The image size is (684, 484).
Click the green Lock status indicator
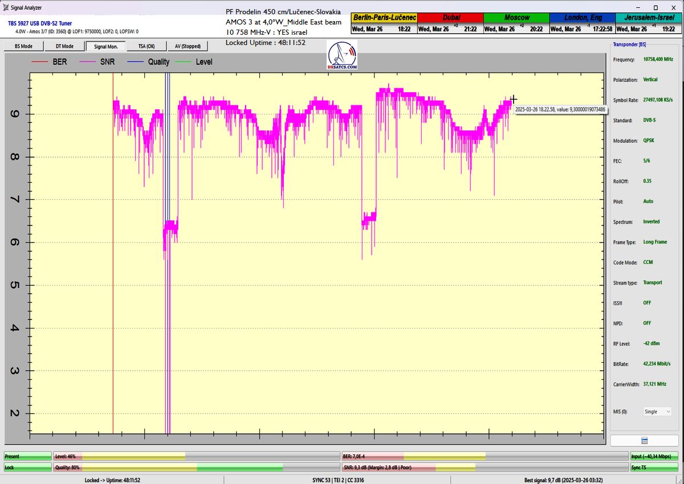point(27,467)
